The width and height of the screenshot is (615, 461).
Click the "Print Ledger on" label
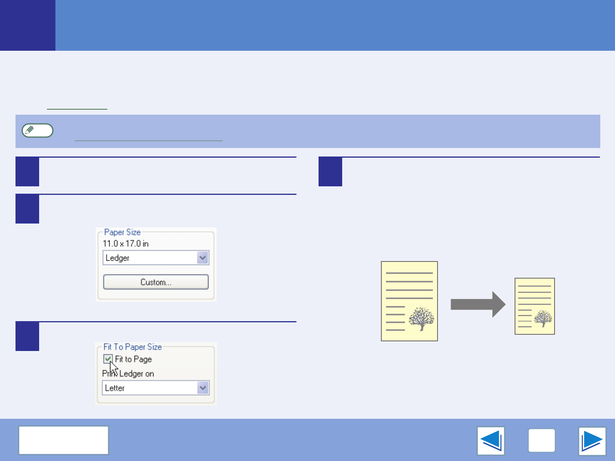coord(128,374)
